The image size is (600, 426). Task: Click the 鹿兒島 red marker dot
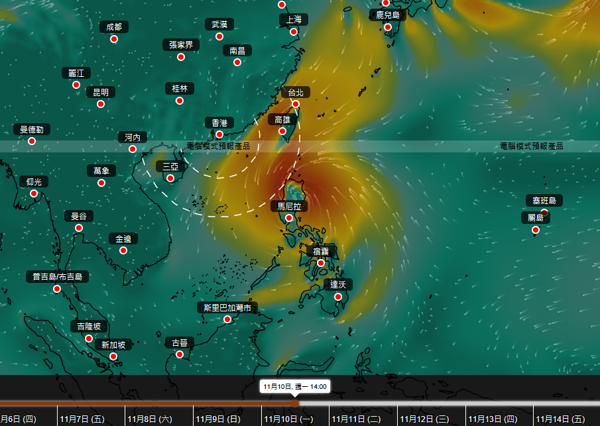[388, 27]
